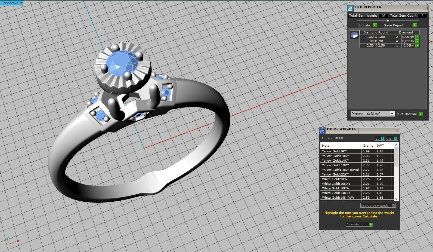The width and height of the screenshot is (433, 252).
Task: Select the White Gold:10KX1 row
Action: [357, 184]
